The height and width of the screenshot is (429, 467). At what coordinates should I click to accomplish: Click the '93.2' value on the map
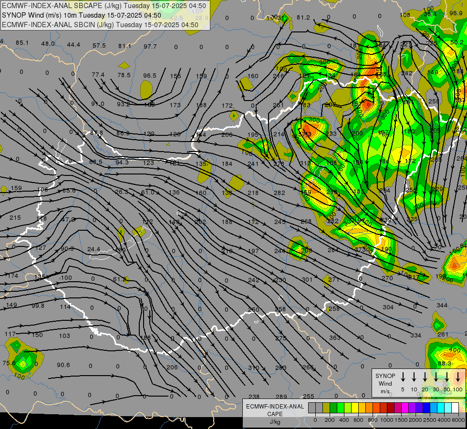coord(123,104)
